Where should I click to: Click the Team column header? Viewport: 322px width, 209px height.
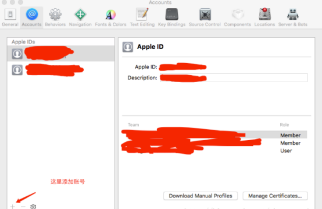tap(134, 124)
